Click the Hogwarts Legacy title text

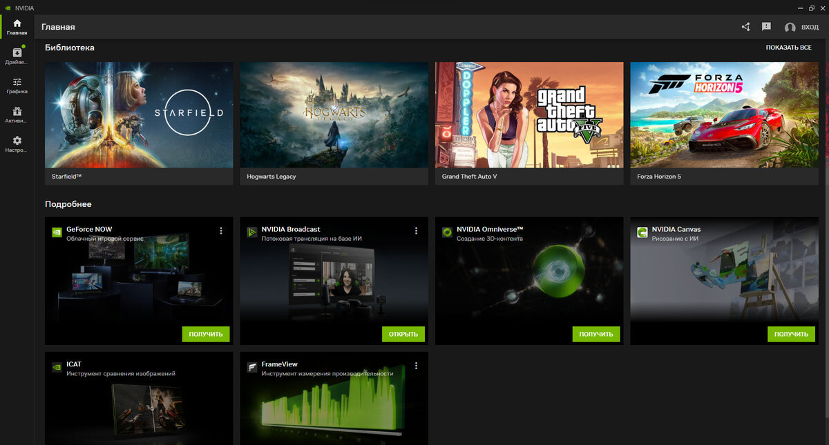click(x=271, y=177)
